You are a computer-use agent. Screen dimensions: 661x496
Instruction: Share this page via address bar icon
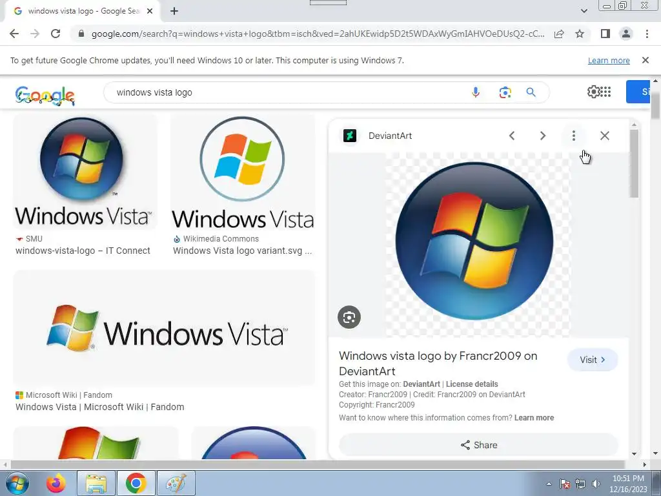coord(559,34)
